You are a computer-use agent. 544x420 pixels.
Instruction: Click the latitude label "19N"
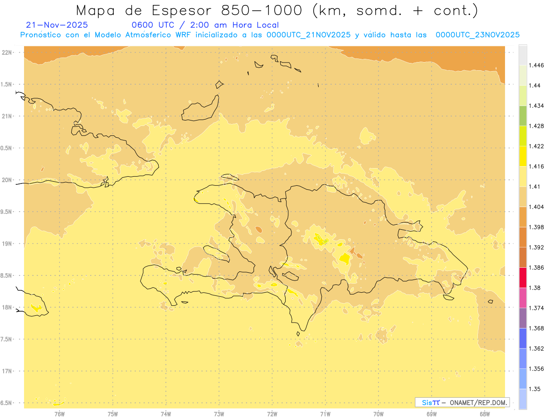6,244
